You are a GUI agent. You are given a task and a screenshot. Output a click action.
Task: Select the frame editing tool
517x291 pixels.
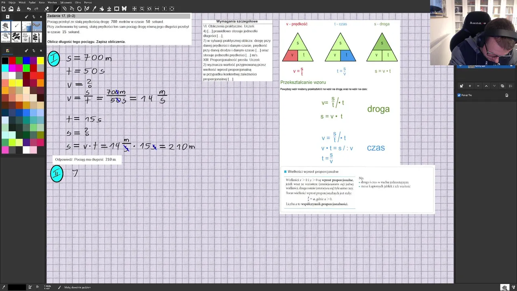117,9
